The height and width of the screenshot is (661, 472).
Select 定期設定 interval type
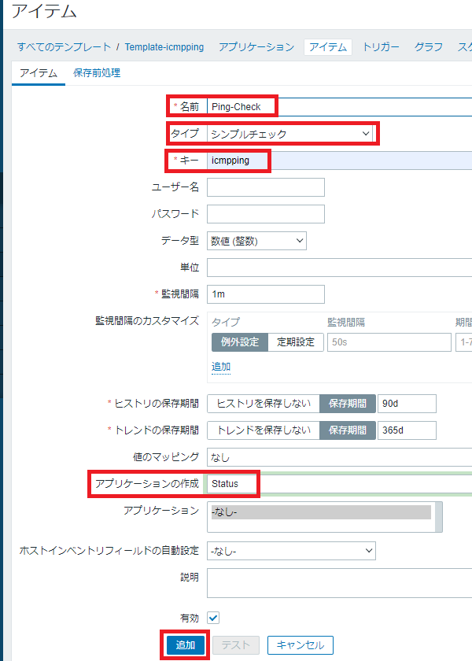pyautogui.click(x=296, y=342)
